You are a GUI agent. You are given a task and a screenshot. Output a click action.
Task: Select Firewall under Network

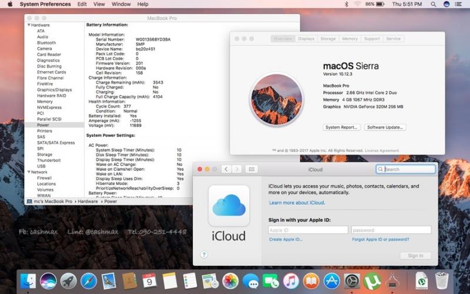pos(45,178)
